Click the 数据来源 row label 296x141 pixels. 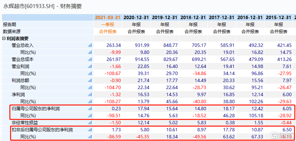(x=11, y=31)
